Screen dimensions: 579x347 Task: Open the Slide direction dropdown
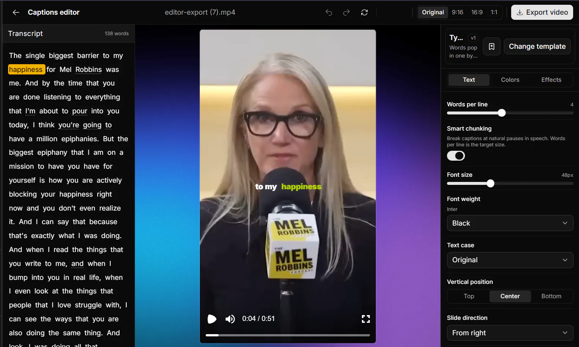coord(510,333)
